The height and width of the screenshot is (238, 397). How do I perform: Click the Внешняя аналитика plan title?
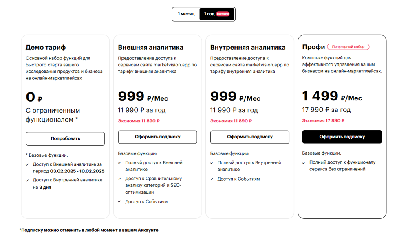click(x=150, y=47)
